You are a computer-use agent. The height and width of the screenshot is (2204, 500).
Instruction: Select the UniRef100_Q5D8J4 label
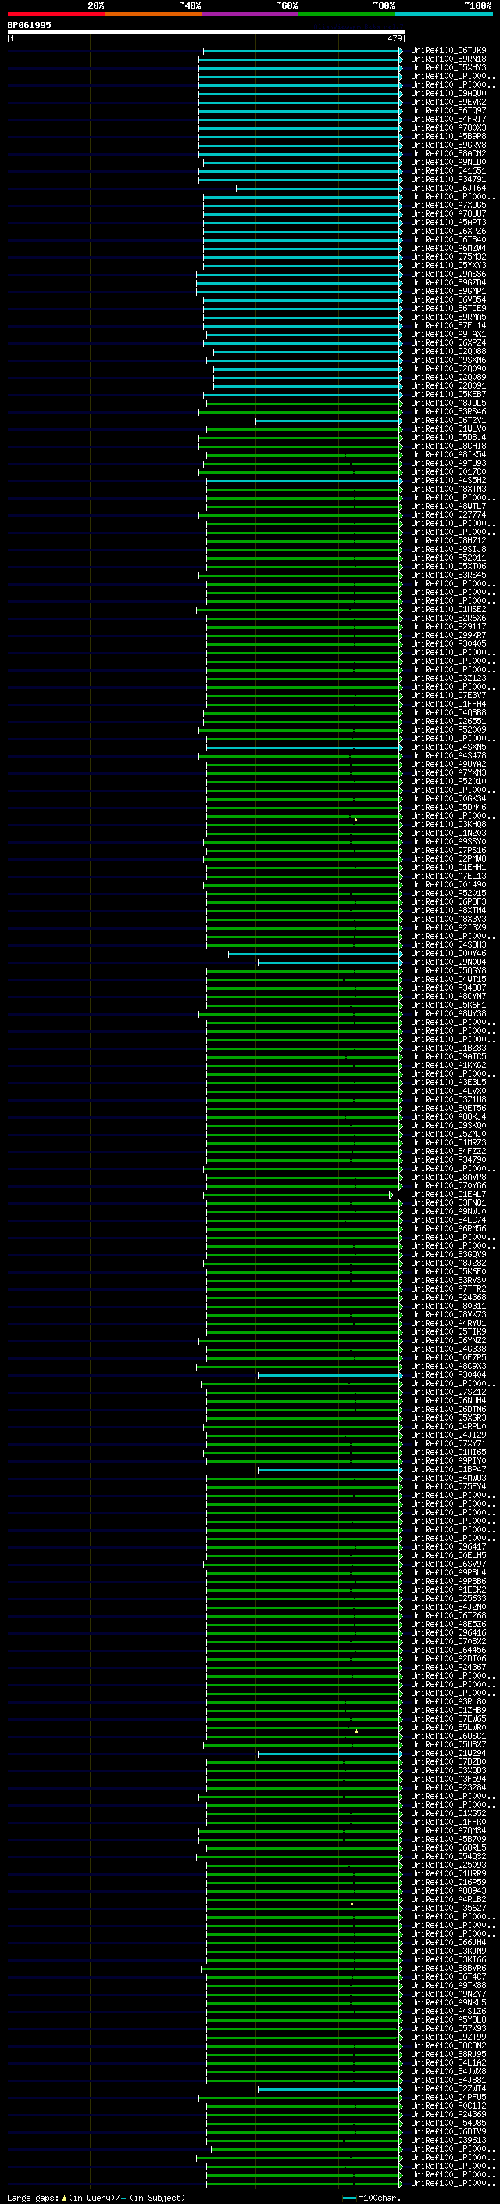448,437
